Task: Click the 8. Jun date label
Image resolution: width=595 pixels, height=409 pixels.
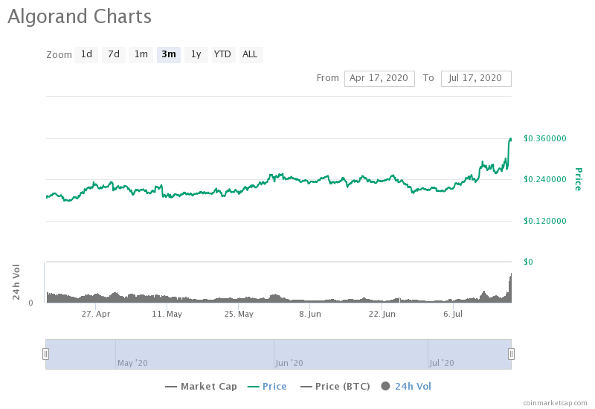Action: tap(310, 314)
